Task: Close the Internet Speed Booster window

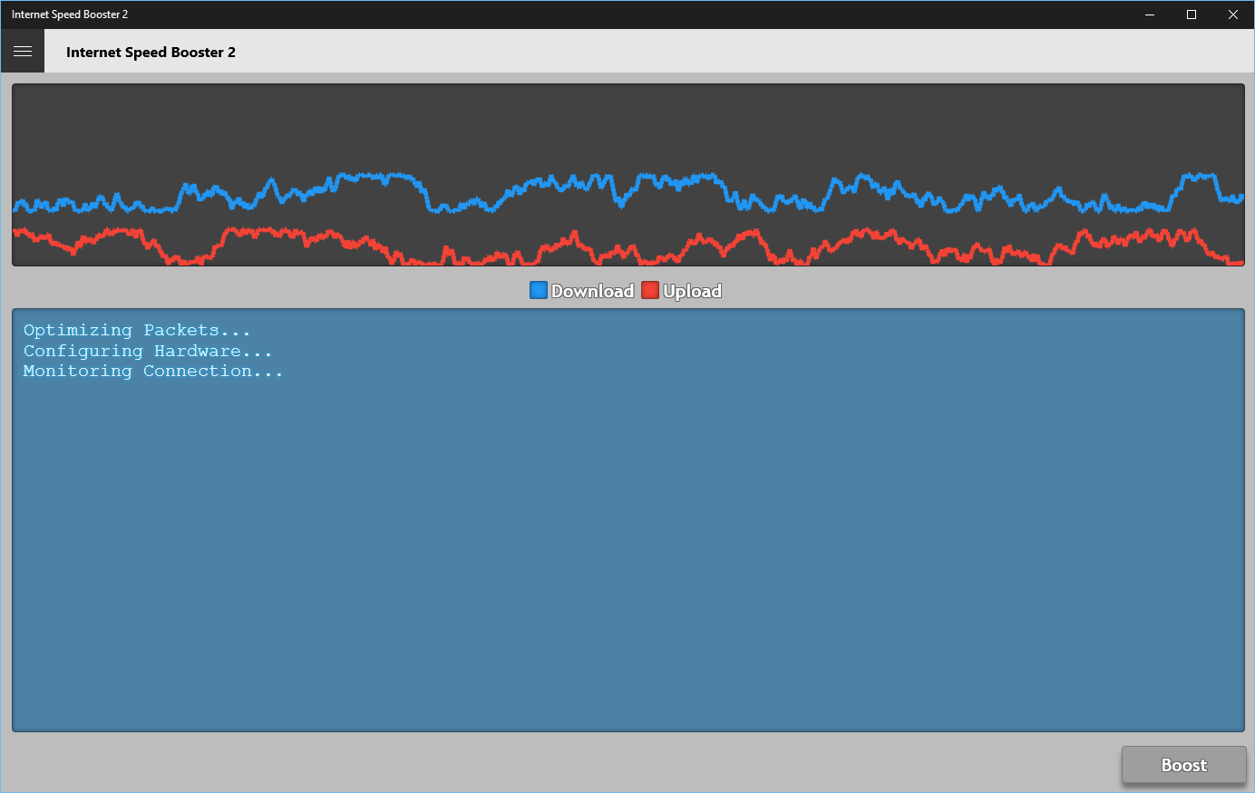Action: click(x=1233, y=15)
